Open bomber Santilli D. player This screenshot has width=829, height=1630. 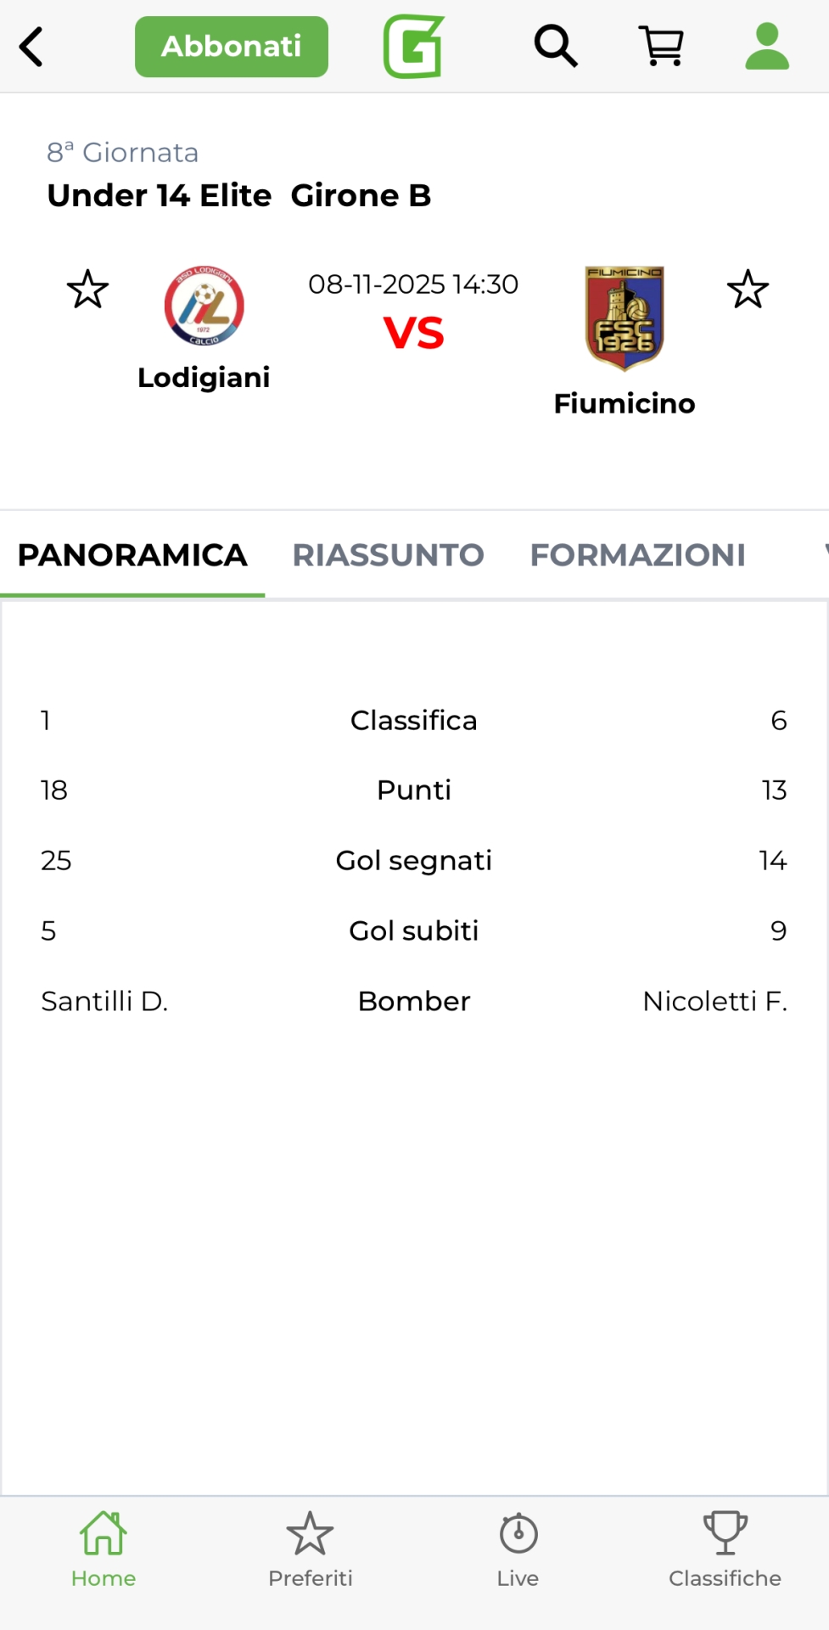104,1002
